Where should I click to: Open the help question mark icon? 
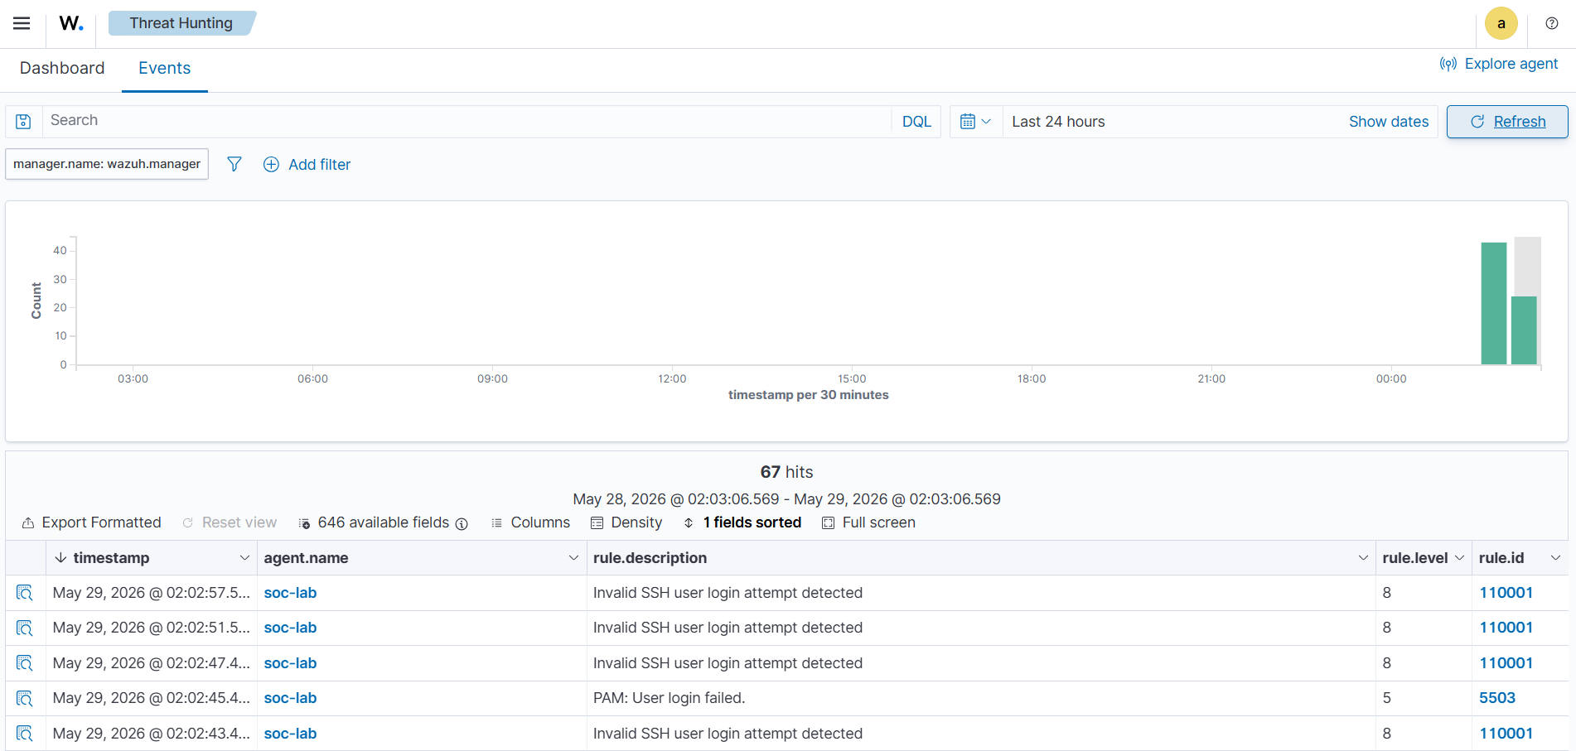tap(1552, 23)
